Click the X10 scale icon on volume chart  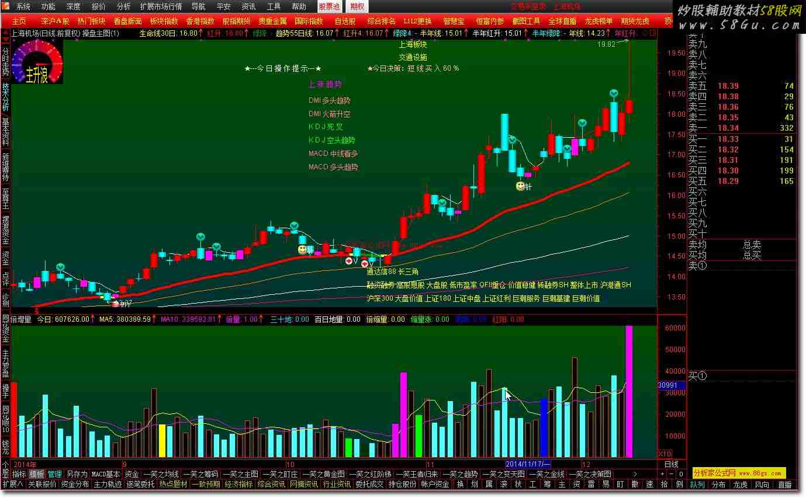pos(665,454)
